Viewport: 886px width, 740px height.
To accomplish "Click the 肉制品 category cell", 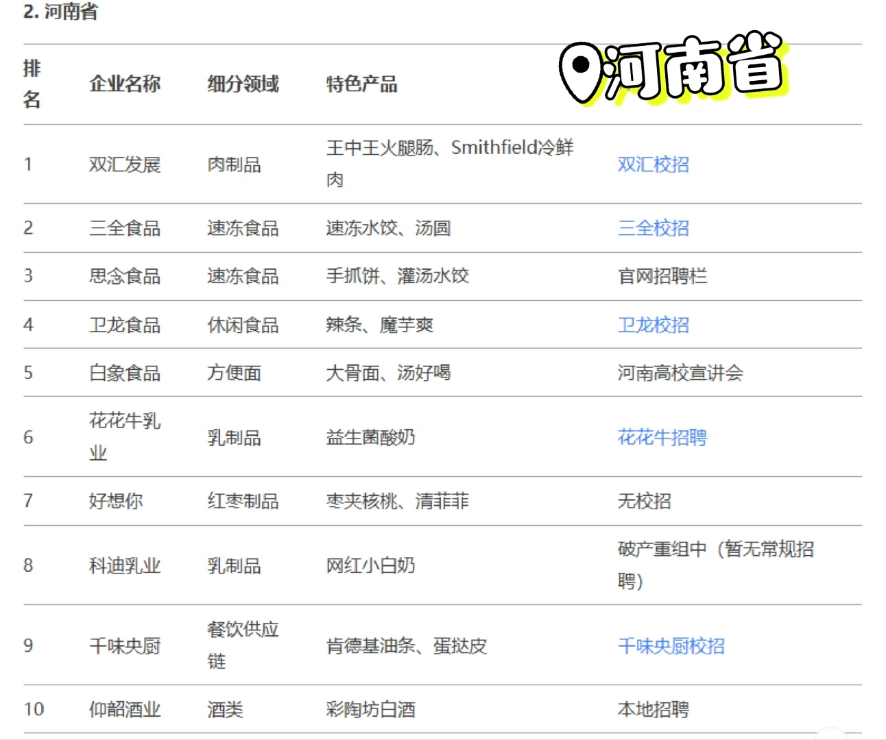I will click(234, 164).
